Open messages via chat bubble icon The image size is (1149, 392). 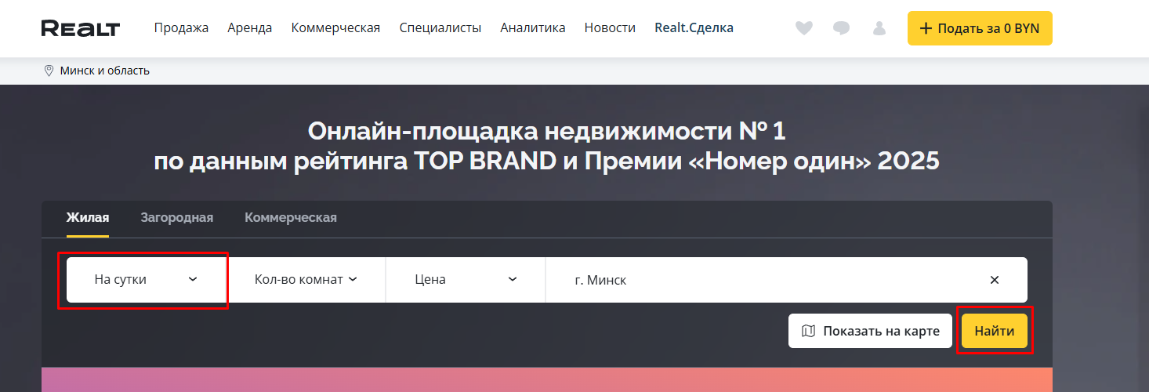tap(841, 28)
